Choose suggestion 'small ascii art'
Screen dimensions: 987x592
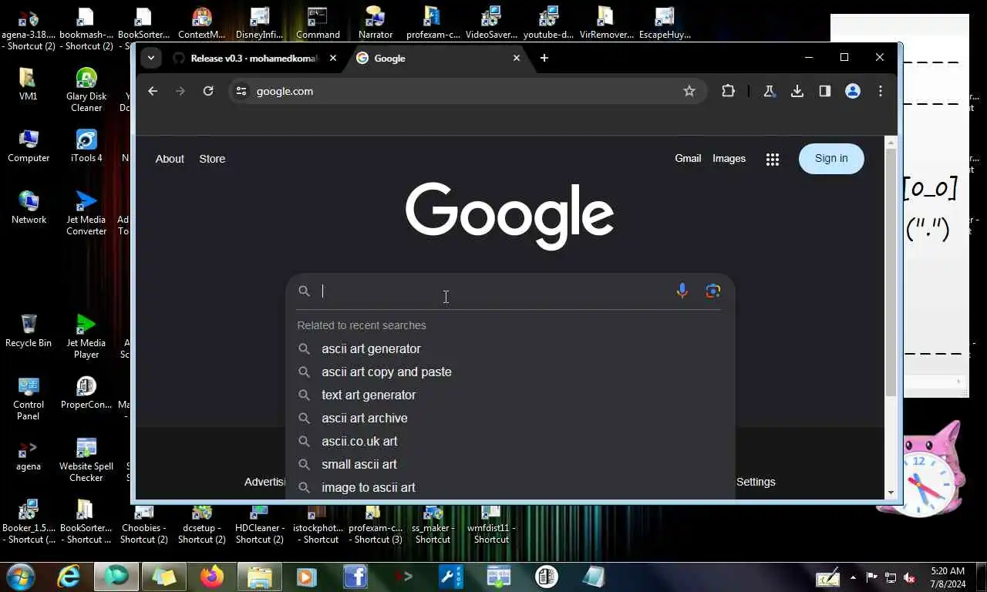click(x=510, y=464)
